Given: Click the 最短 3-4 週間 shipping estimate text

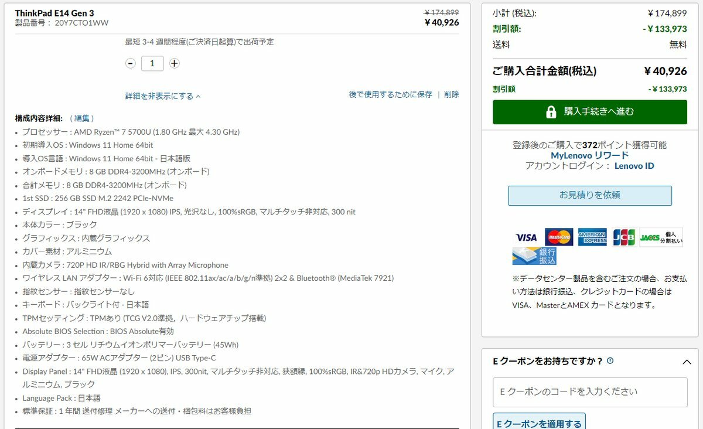Looking at the screenshot, I should 200,42.
